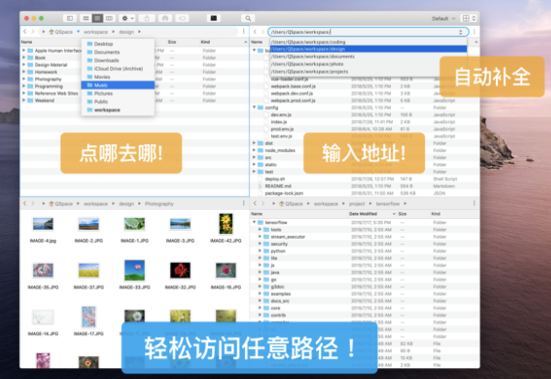Select the grid view toolbar icon
This screenshot has width=551, height=379.
(x=86, y=18)
